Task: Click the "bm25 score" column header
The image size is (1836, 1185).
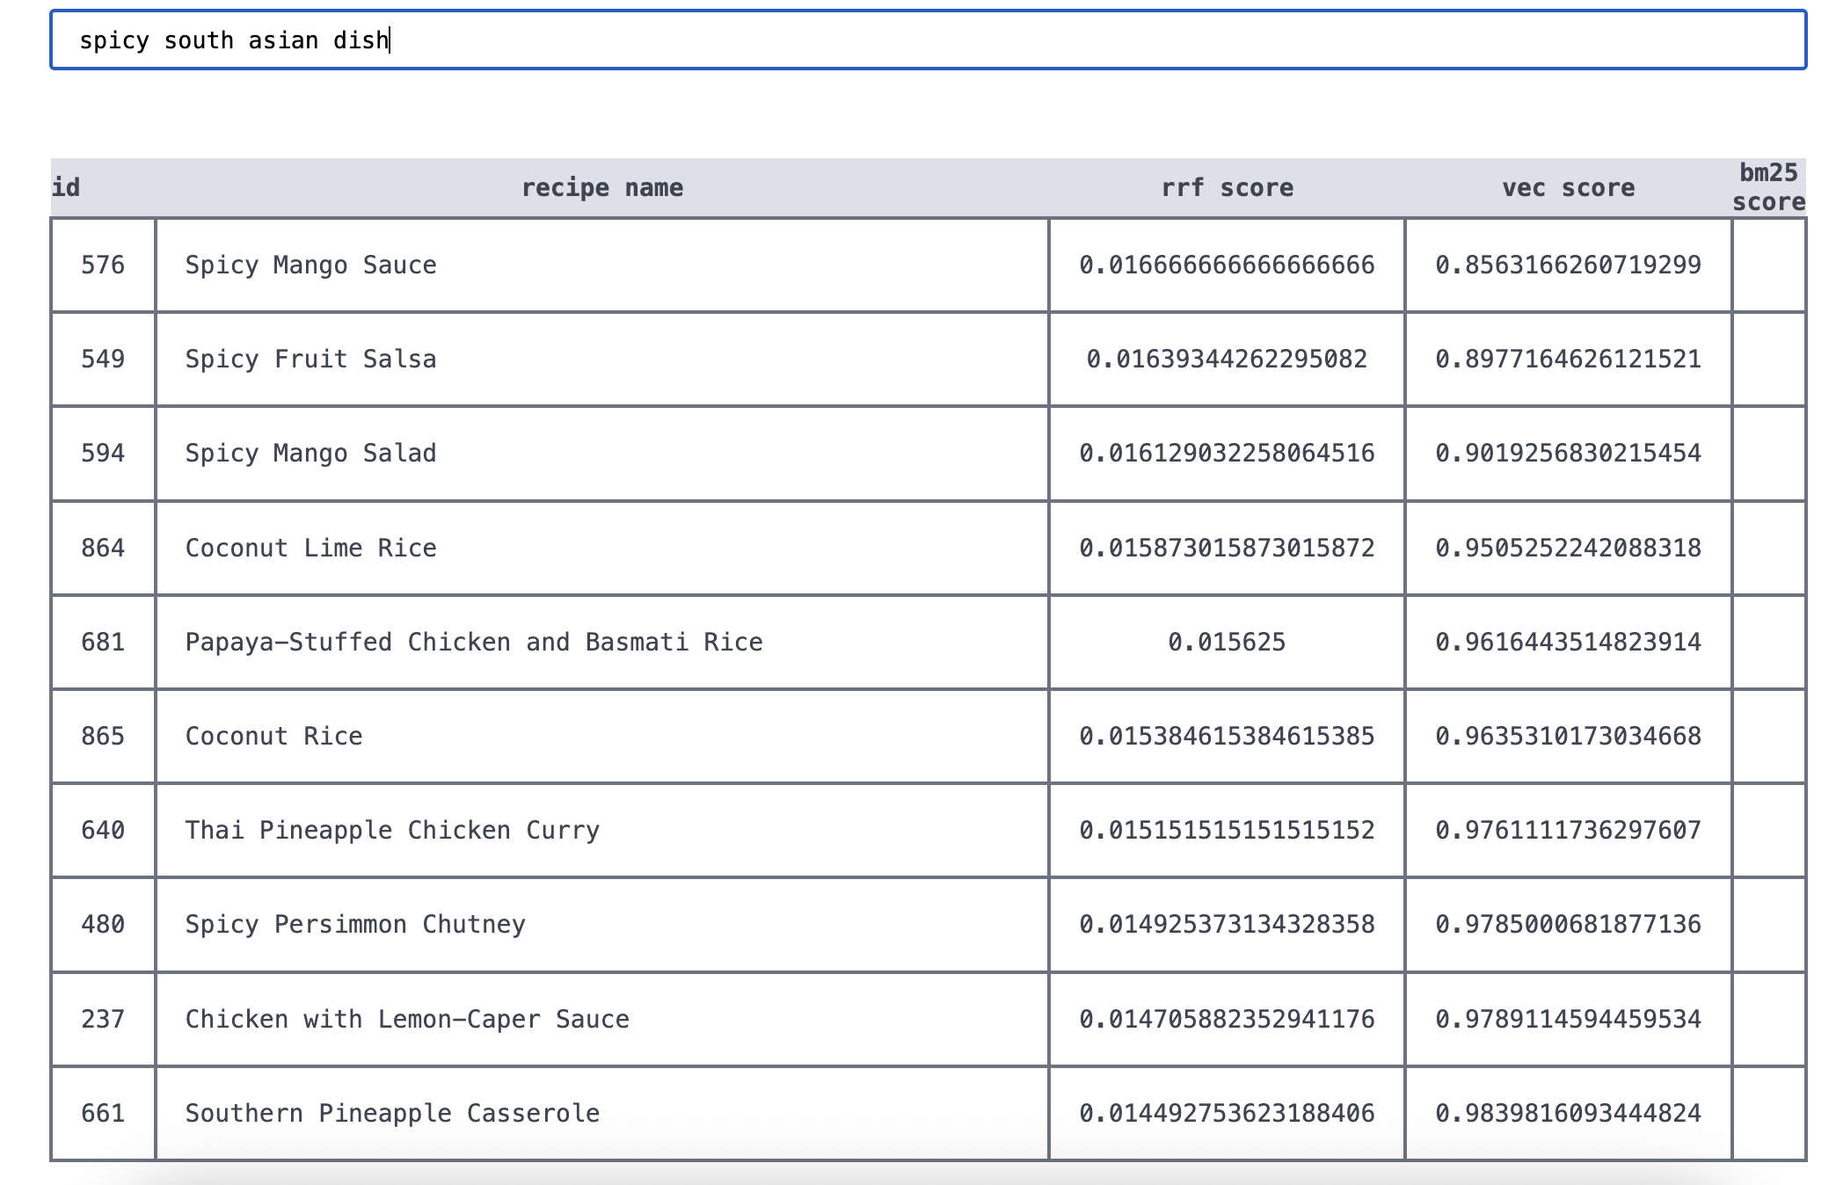Action: point(1768,187)
